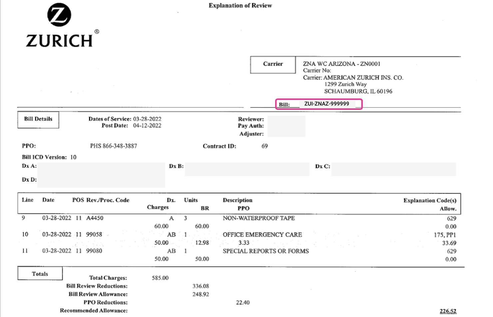
Task: Select the Dates of Service 03-28-2022
Action: (x=147, y=119)
